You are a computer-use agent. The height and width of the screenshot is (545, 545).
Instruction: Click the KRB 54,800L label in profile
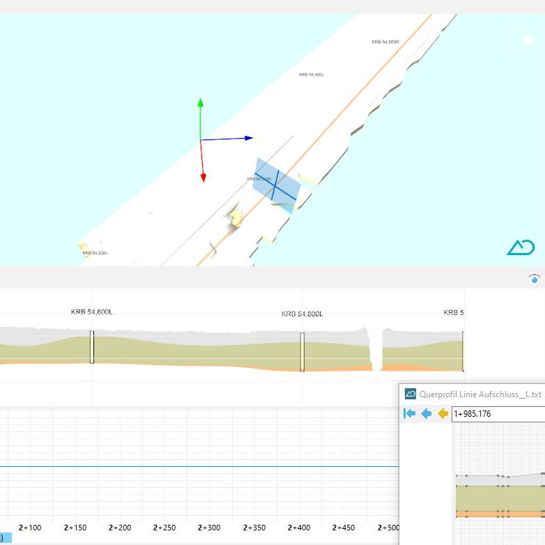(302, 314)
